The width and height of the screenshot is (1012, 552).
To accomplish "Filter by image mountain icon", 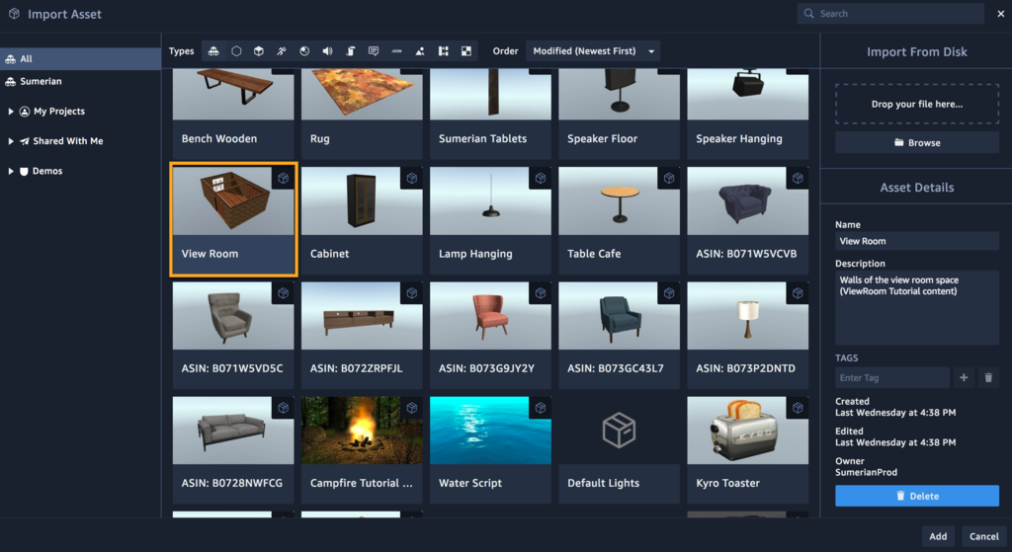I will click(419, 51).
